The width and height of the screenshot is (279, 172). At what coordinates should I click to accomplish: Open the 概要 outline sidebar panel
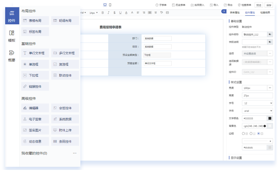12,56
